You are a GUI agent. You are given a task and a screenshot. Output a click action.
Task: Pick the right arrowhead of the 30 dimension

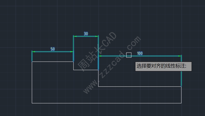pyautogui.click(x=97, y=36)
